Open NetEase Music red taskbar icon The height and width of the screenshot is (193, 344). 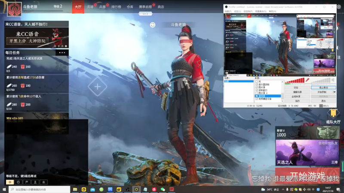[154, 190]
